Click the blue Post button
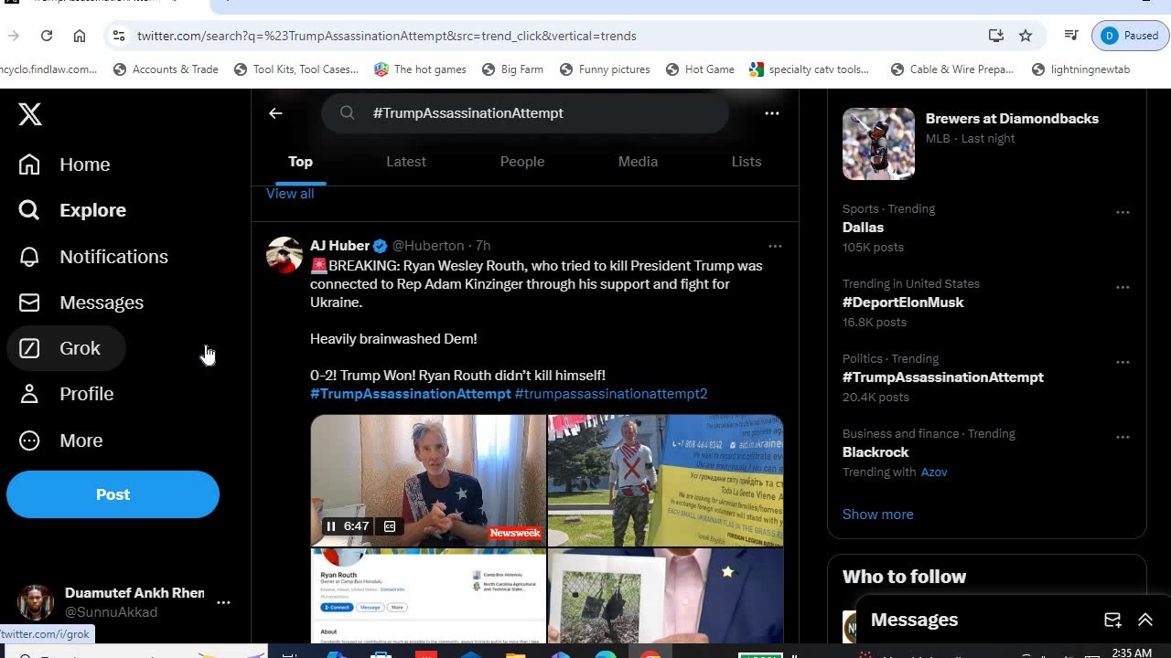 [113, 494]
